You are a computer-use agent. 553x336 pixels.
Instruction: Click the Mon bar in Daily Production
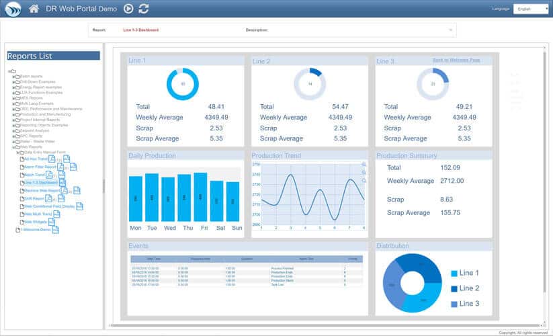pos(136,199)
